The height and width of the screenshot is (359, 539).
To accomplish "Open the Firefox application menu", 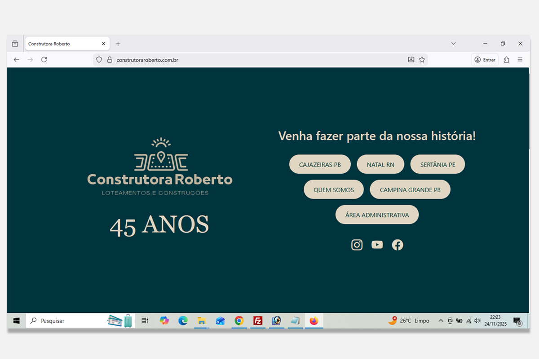I will click(x=520, y=59).
